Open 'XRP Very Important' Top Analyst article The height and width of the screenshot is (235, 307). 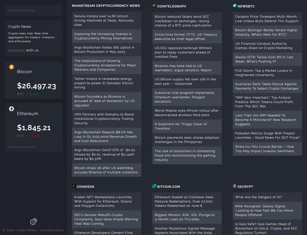[268, 102]
